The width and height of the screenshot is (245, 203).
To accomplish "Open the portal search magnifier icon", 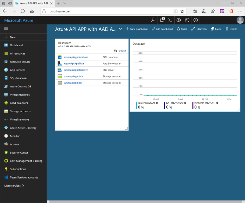I will coord(153,20).
